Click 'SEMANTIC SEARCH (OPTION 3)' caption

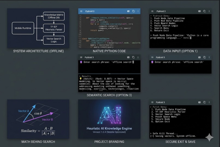point(109,95)
